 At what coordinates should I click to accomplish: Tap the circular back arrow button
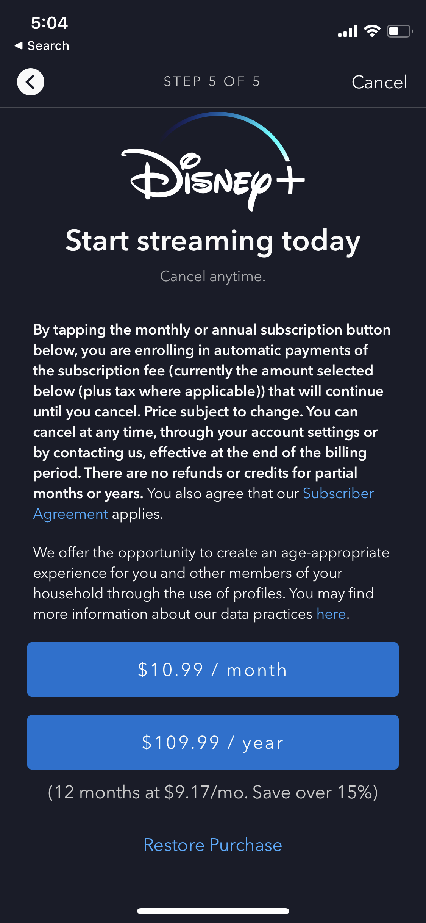pos(31,82)
